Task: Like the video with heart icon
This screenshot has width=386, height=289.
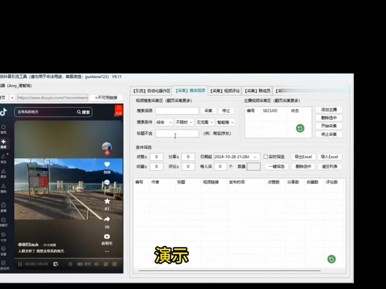Action: click(x=107, y=164)
